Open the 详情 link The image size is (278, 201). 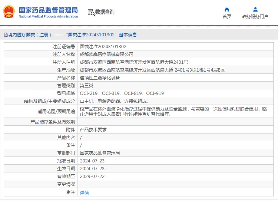coord(84,193)
